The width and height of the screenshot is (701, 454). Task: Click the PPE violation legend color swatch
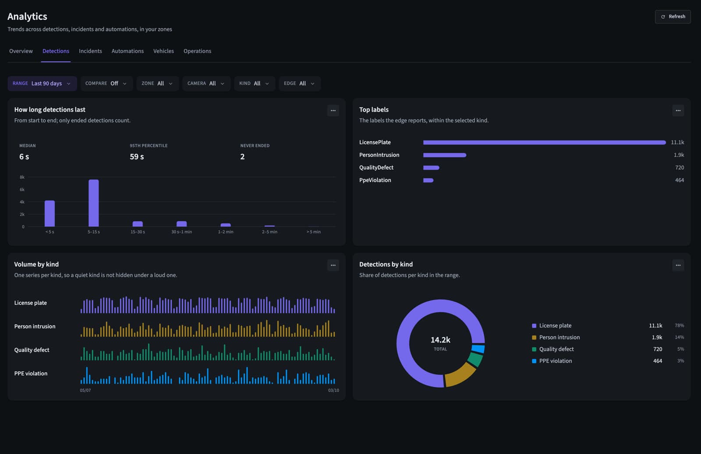(534, 361)
